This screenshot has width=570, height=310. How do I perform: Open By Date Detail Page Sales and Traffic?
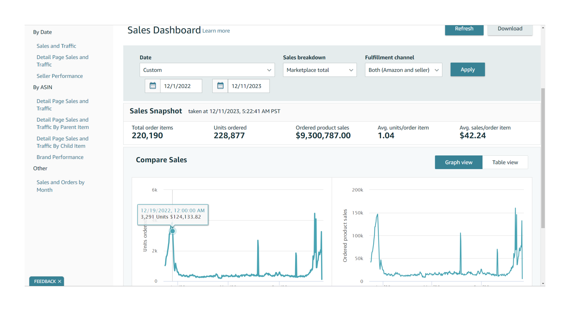pos(62,61)
